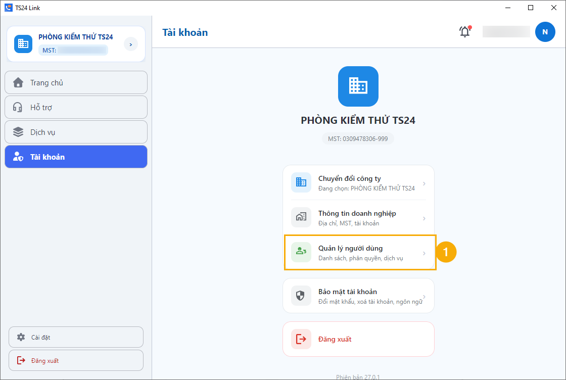566x380 pixels.
Task: Open Thông tin doanh nghiệp row
Action: pos(358,218)
